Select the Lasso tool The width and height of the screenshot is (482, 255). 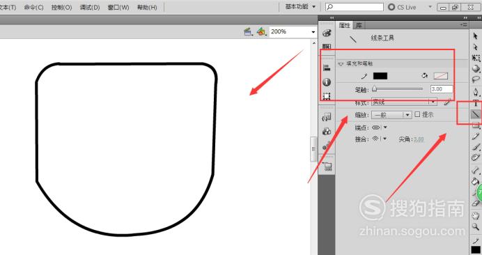(x=476, y=79)
